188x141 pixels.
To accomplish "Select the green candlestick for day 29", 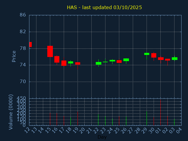I will tap(147, 54).
